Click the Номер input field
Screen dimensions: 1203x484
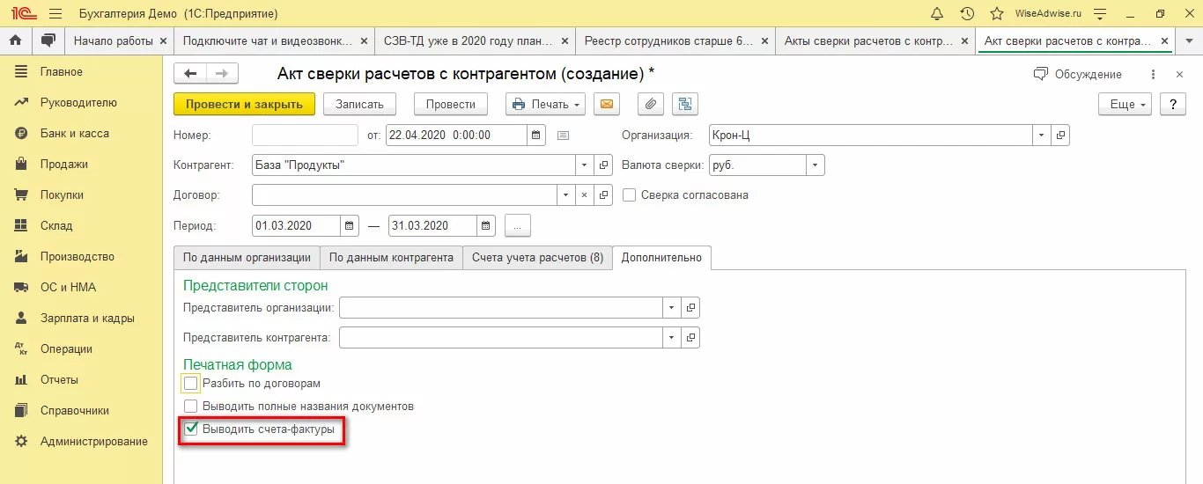coord(305,136)
